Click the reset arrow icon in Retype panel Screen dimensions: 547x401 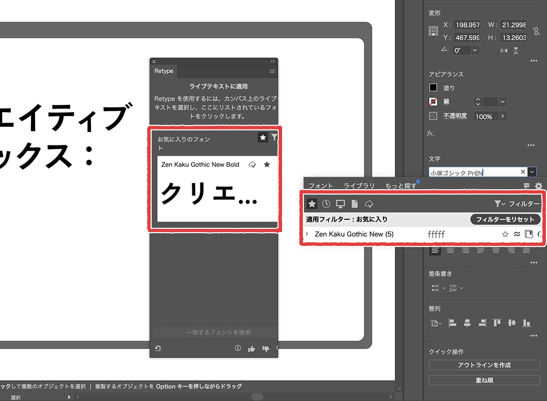[158, 349]
